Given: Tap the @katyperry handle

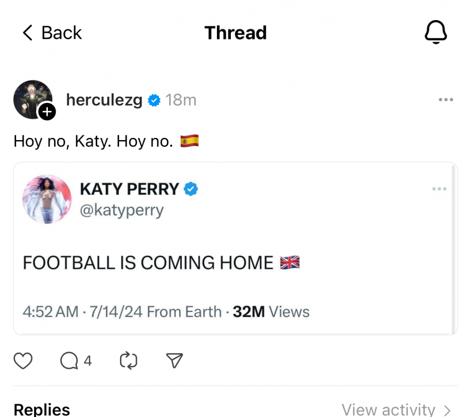Looking at the screenshot, I should (x=122, y=210).
